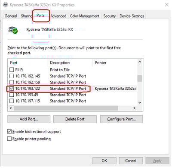This screenshot has width=172, height=168.
Task: Click Standard TCP/IP Port for 10.170.192.145
Action: point(68,76)
